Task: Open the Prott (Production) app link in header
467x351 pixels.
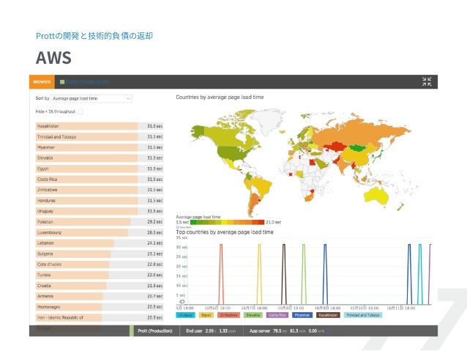Action: (88, 82)
